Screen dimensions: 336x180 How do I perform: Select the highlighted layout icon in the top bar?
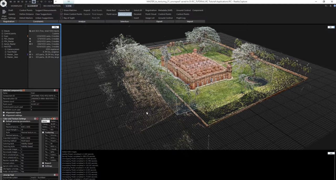tap(34, 2)
